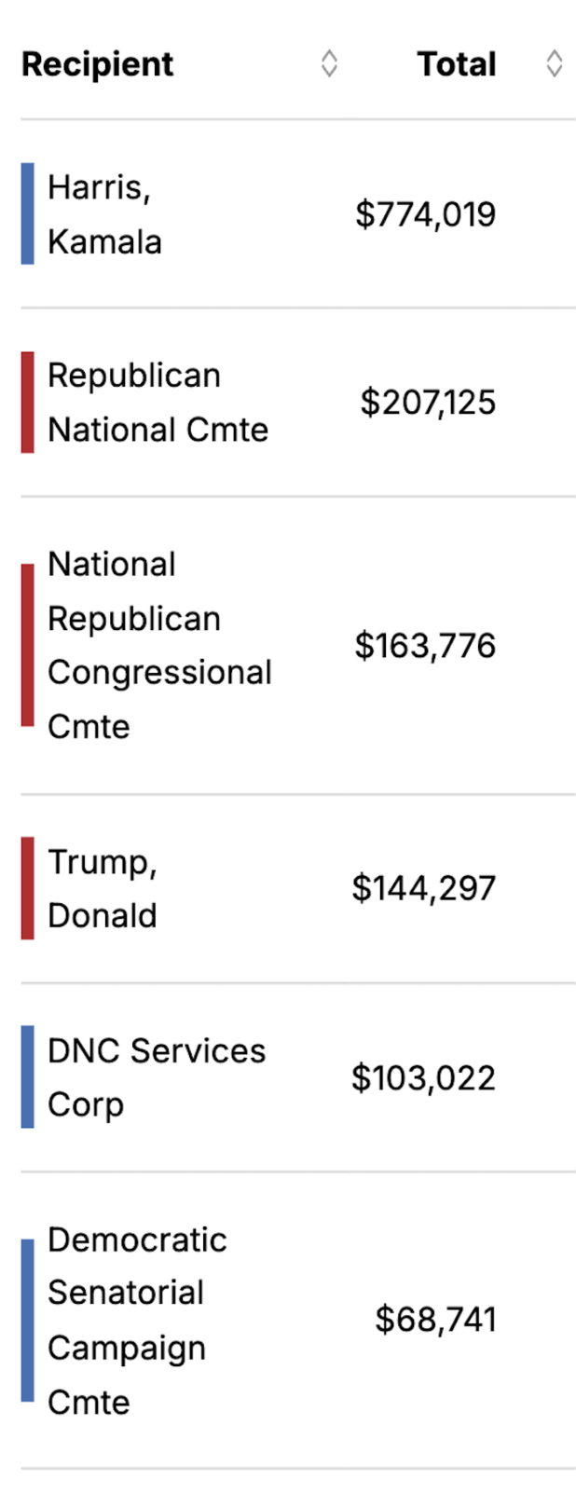The height and width of the screenshot is (1493, 576).
Task: Click the $68,741 total amount
Action: (x=435, y=1320)
